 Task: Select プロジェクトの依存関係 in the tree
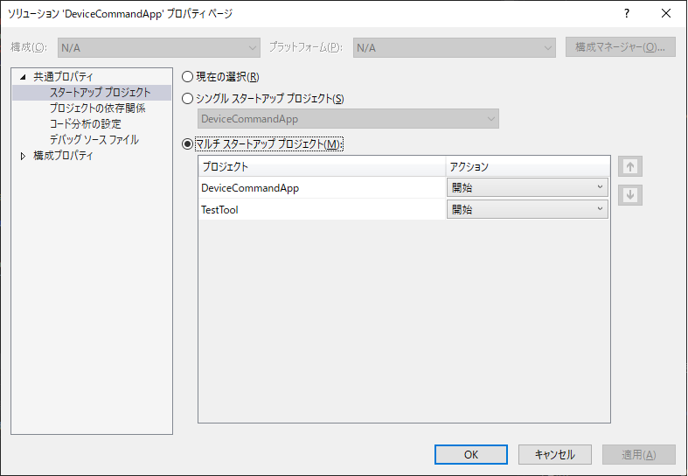(x=97, y=108)
